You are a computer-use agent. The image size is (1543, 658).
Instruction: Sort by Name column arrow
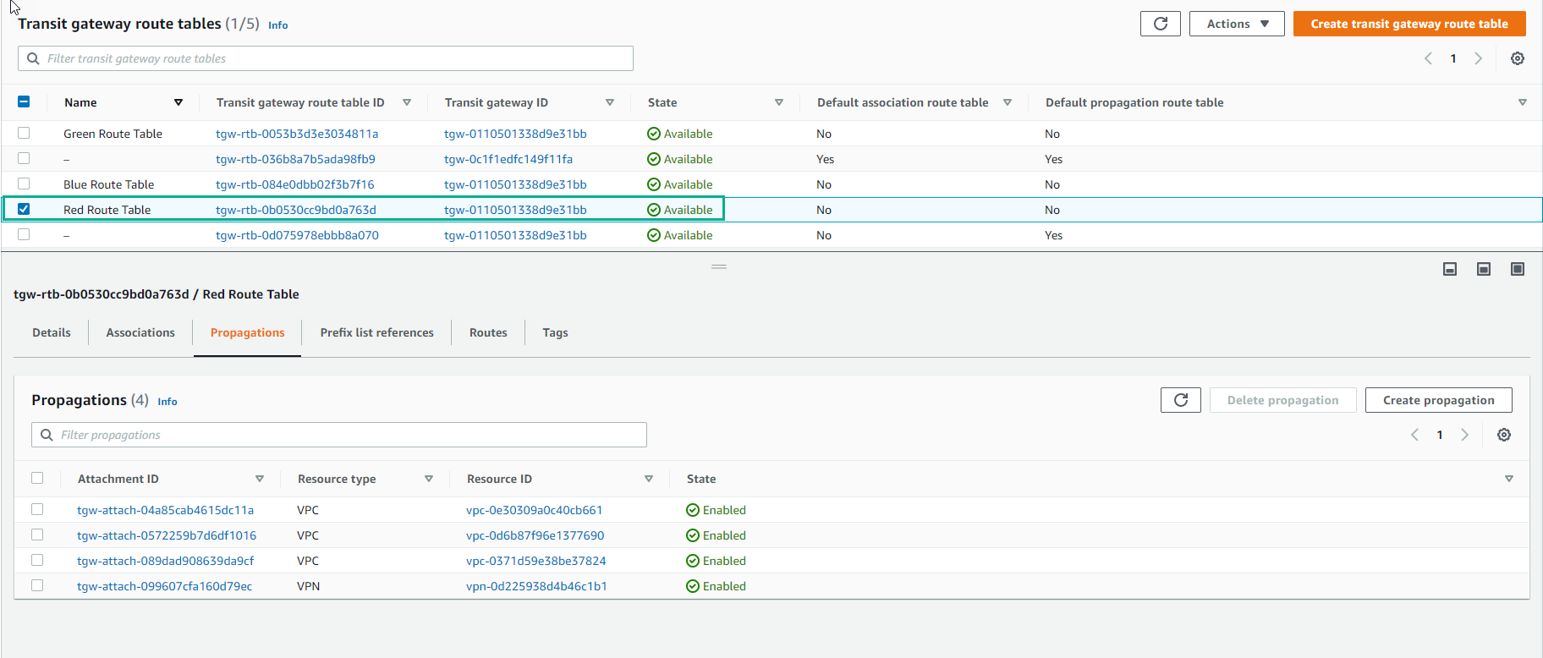coord(178,102)
